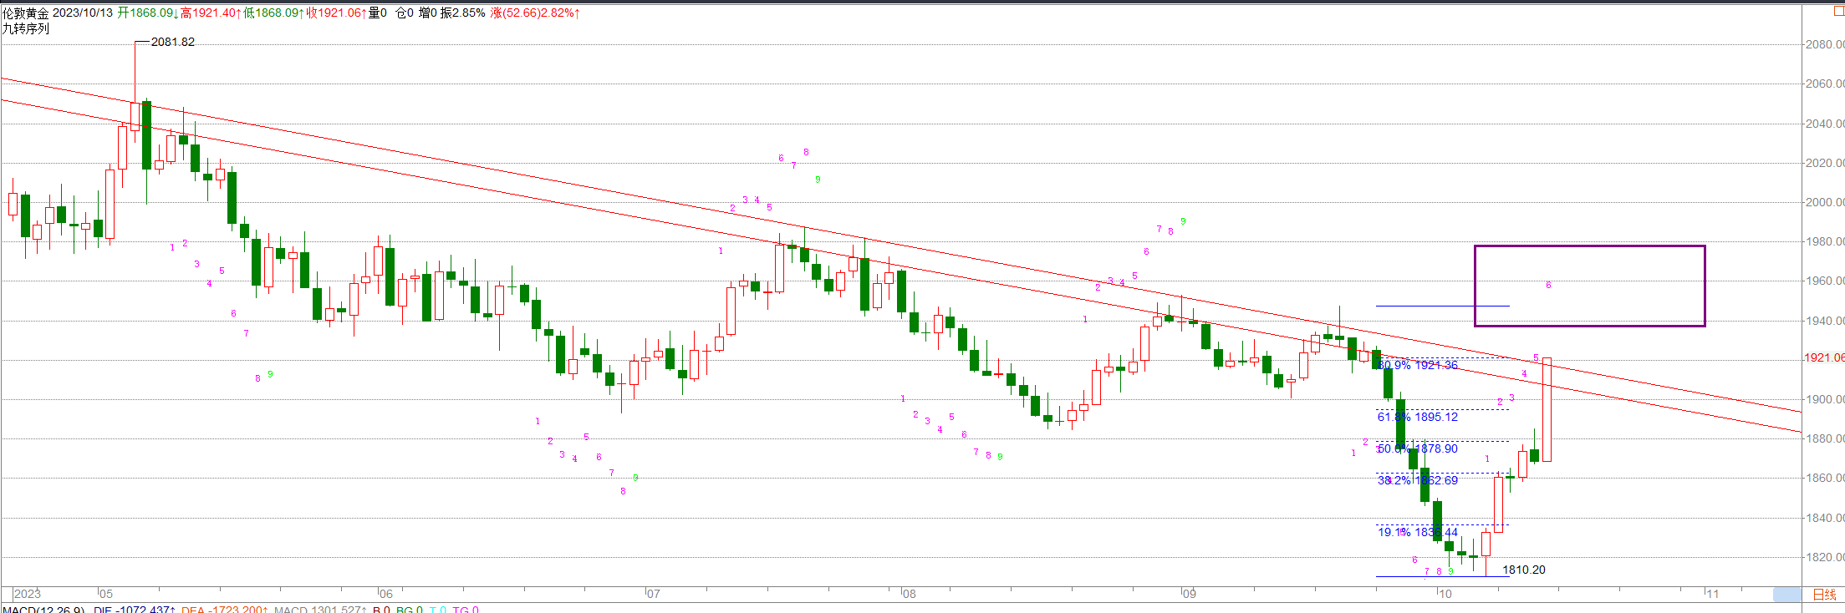The width and height of the screenshot is (1845, 613).
Task: Select the blue line left of purple rectangle
Action: click(x=1442, y=306)
